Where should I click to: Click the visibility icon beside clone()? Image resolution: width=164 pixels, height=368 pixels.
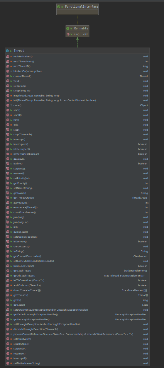11,105
